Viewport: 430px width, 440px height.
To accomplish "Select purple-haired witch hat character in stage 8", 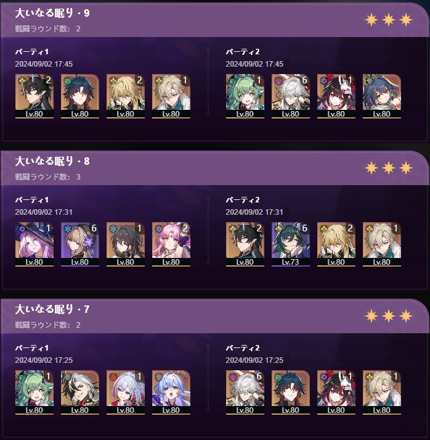I will 34,244.
